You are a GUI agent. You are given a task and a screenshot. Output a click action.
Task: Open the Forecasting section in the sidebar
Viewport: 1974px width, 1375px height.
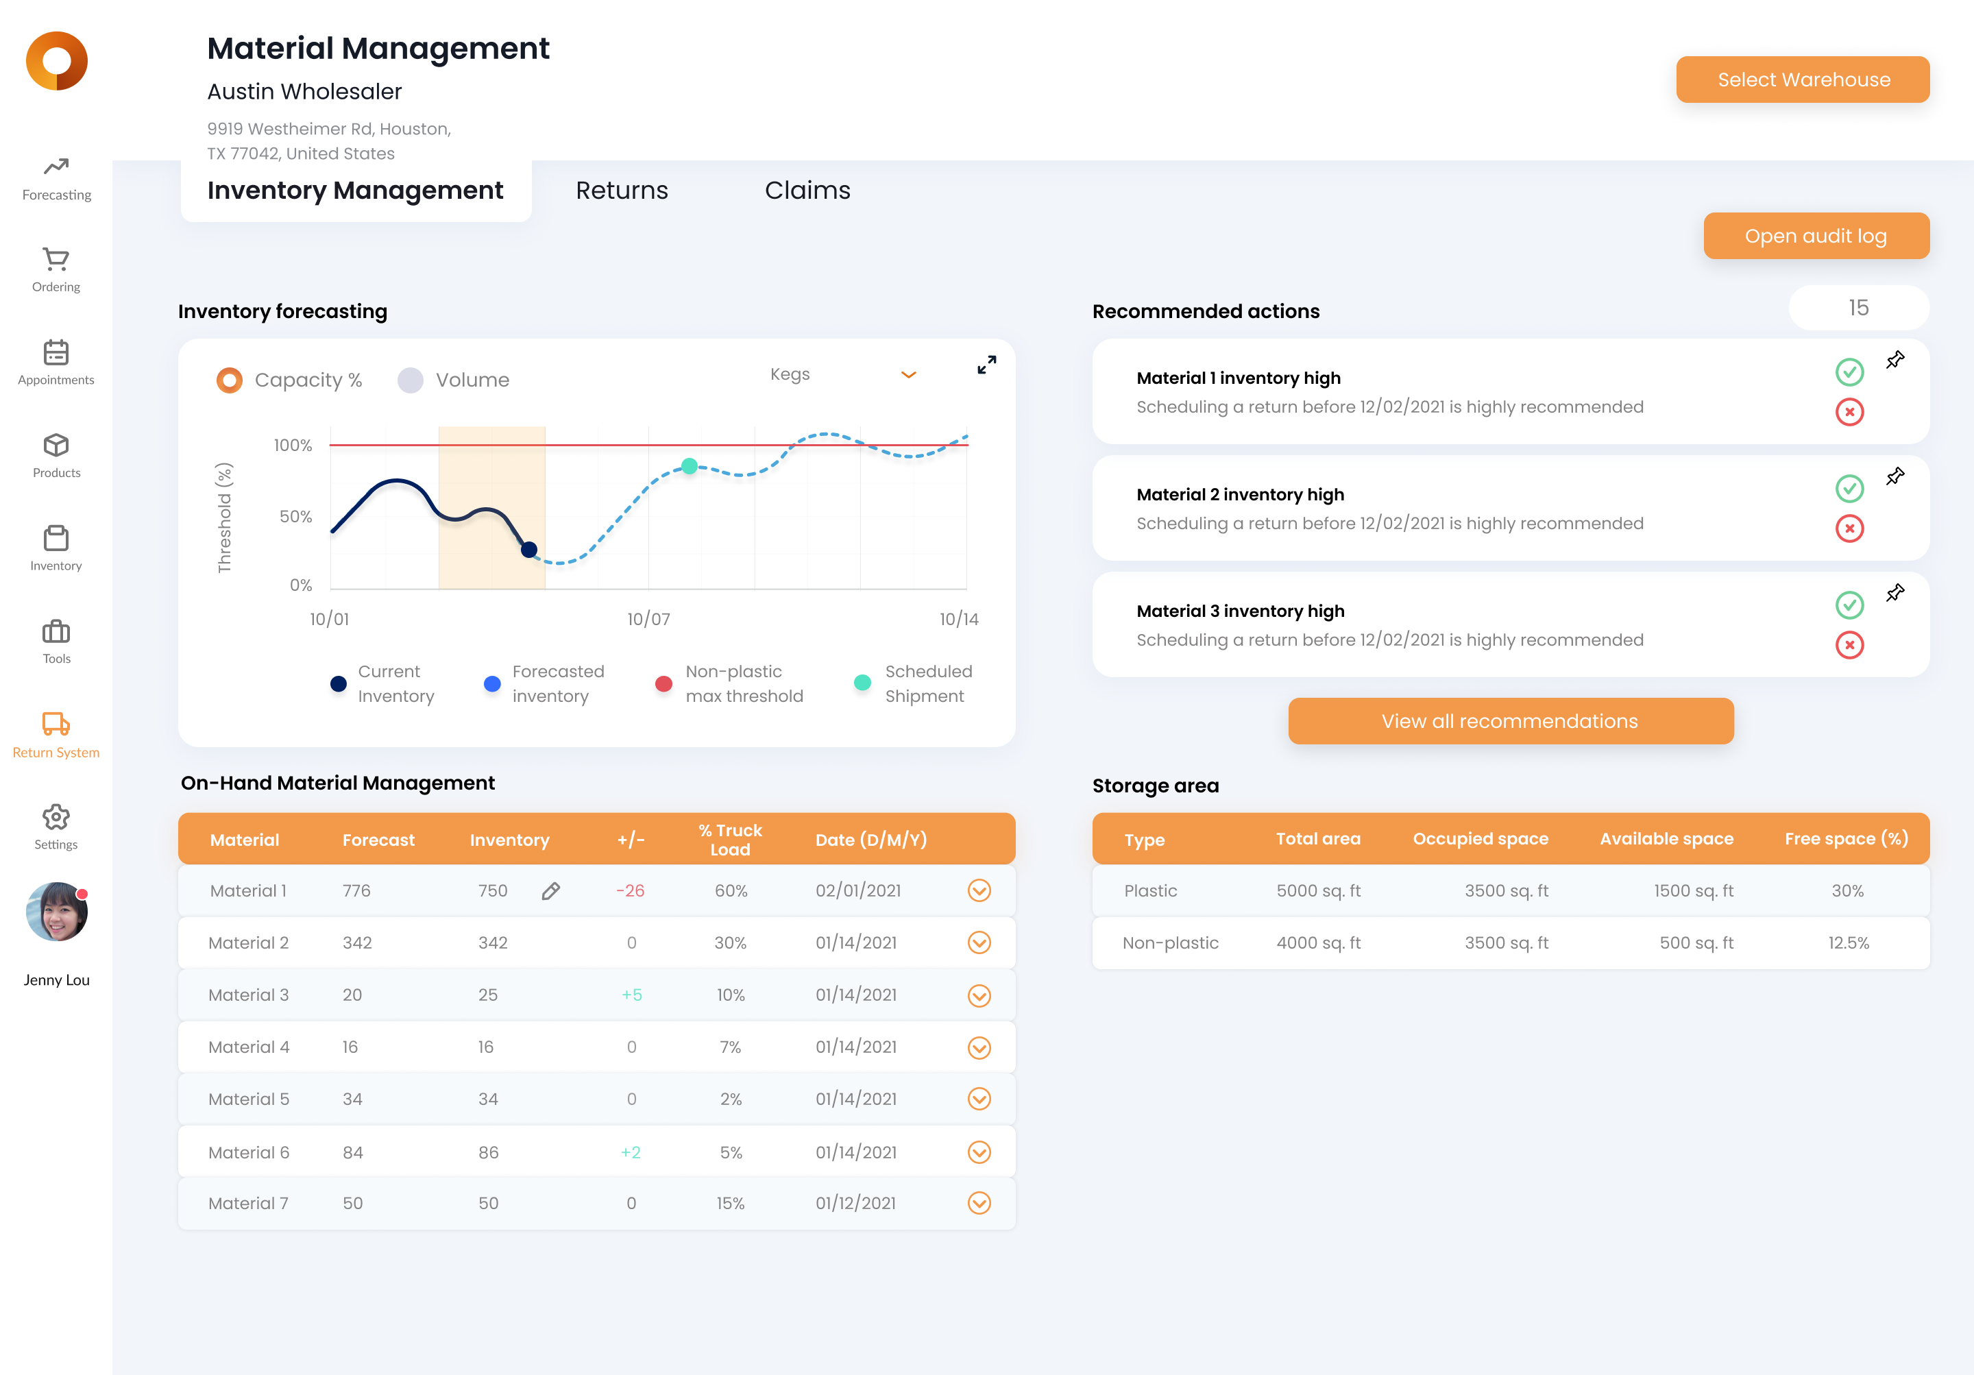(x=56, y=176)
